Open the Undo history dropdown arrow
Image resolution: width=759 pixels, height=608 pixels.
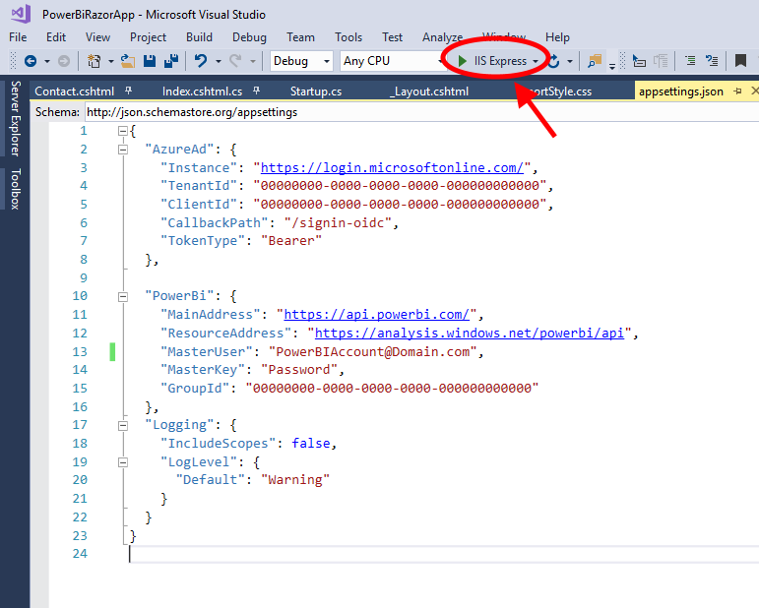pyautogui.click(x=219, y=61)
